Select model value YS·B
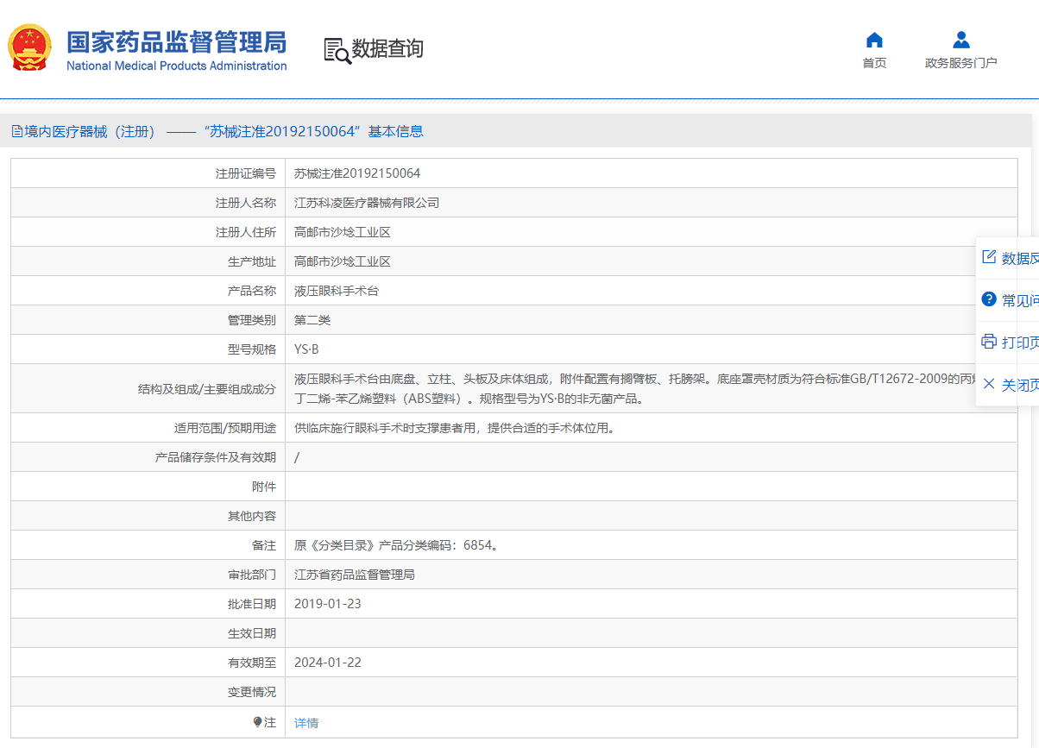 pyautogui.click(x=306, y=349)
